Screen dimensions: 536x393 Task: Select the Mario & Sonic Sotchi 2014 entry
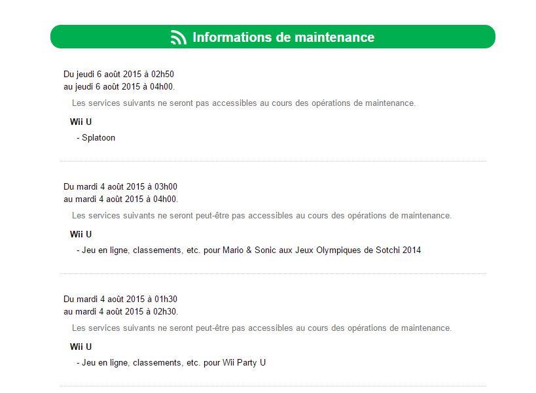pyautogui.click(x=249, y=250)
